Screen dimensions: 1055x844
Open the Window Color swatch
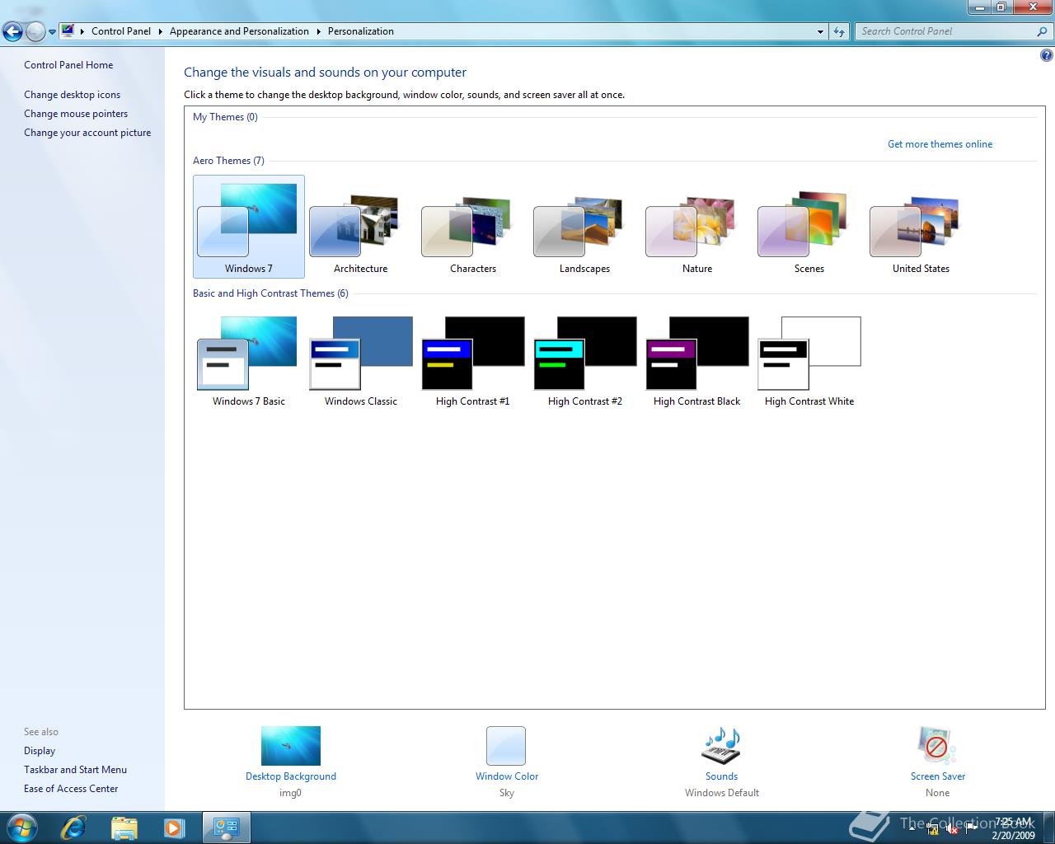506,746
